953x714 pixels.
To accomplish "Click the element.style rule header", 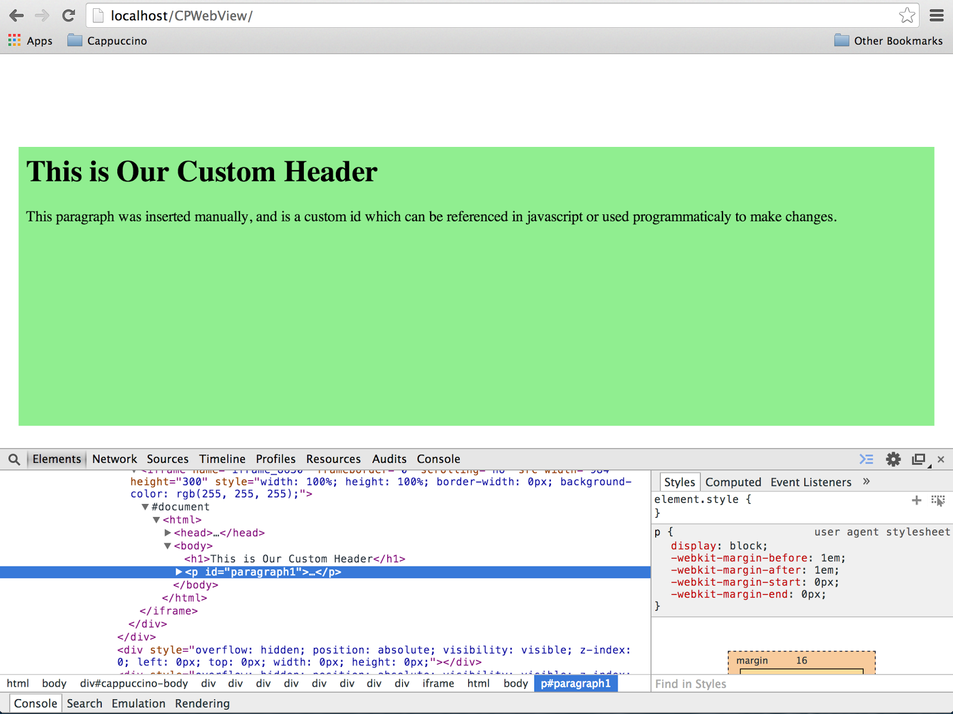I will pyautogui.click(x=703, y=499).
